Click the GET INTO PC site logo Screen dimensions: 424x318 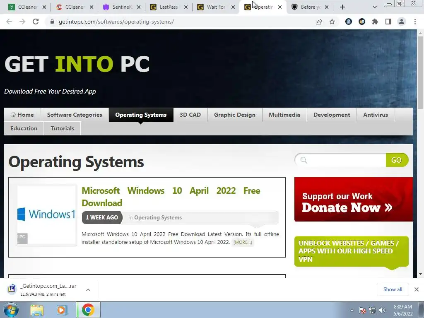pos(77,64)
